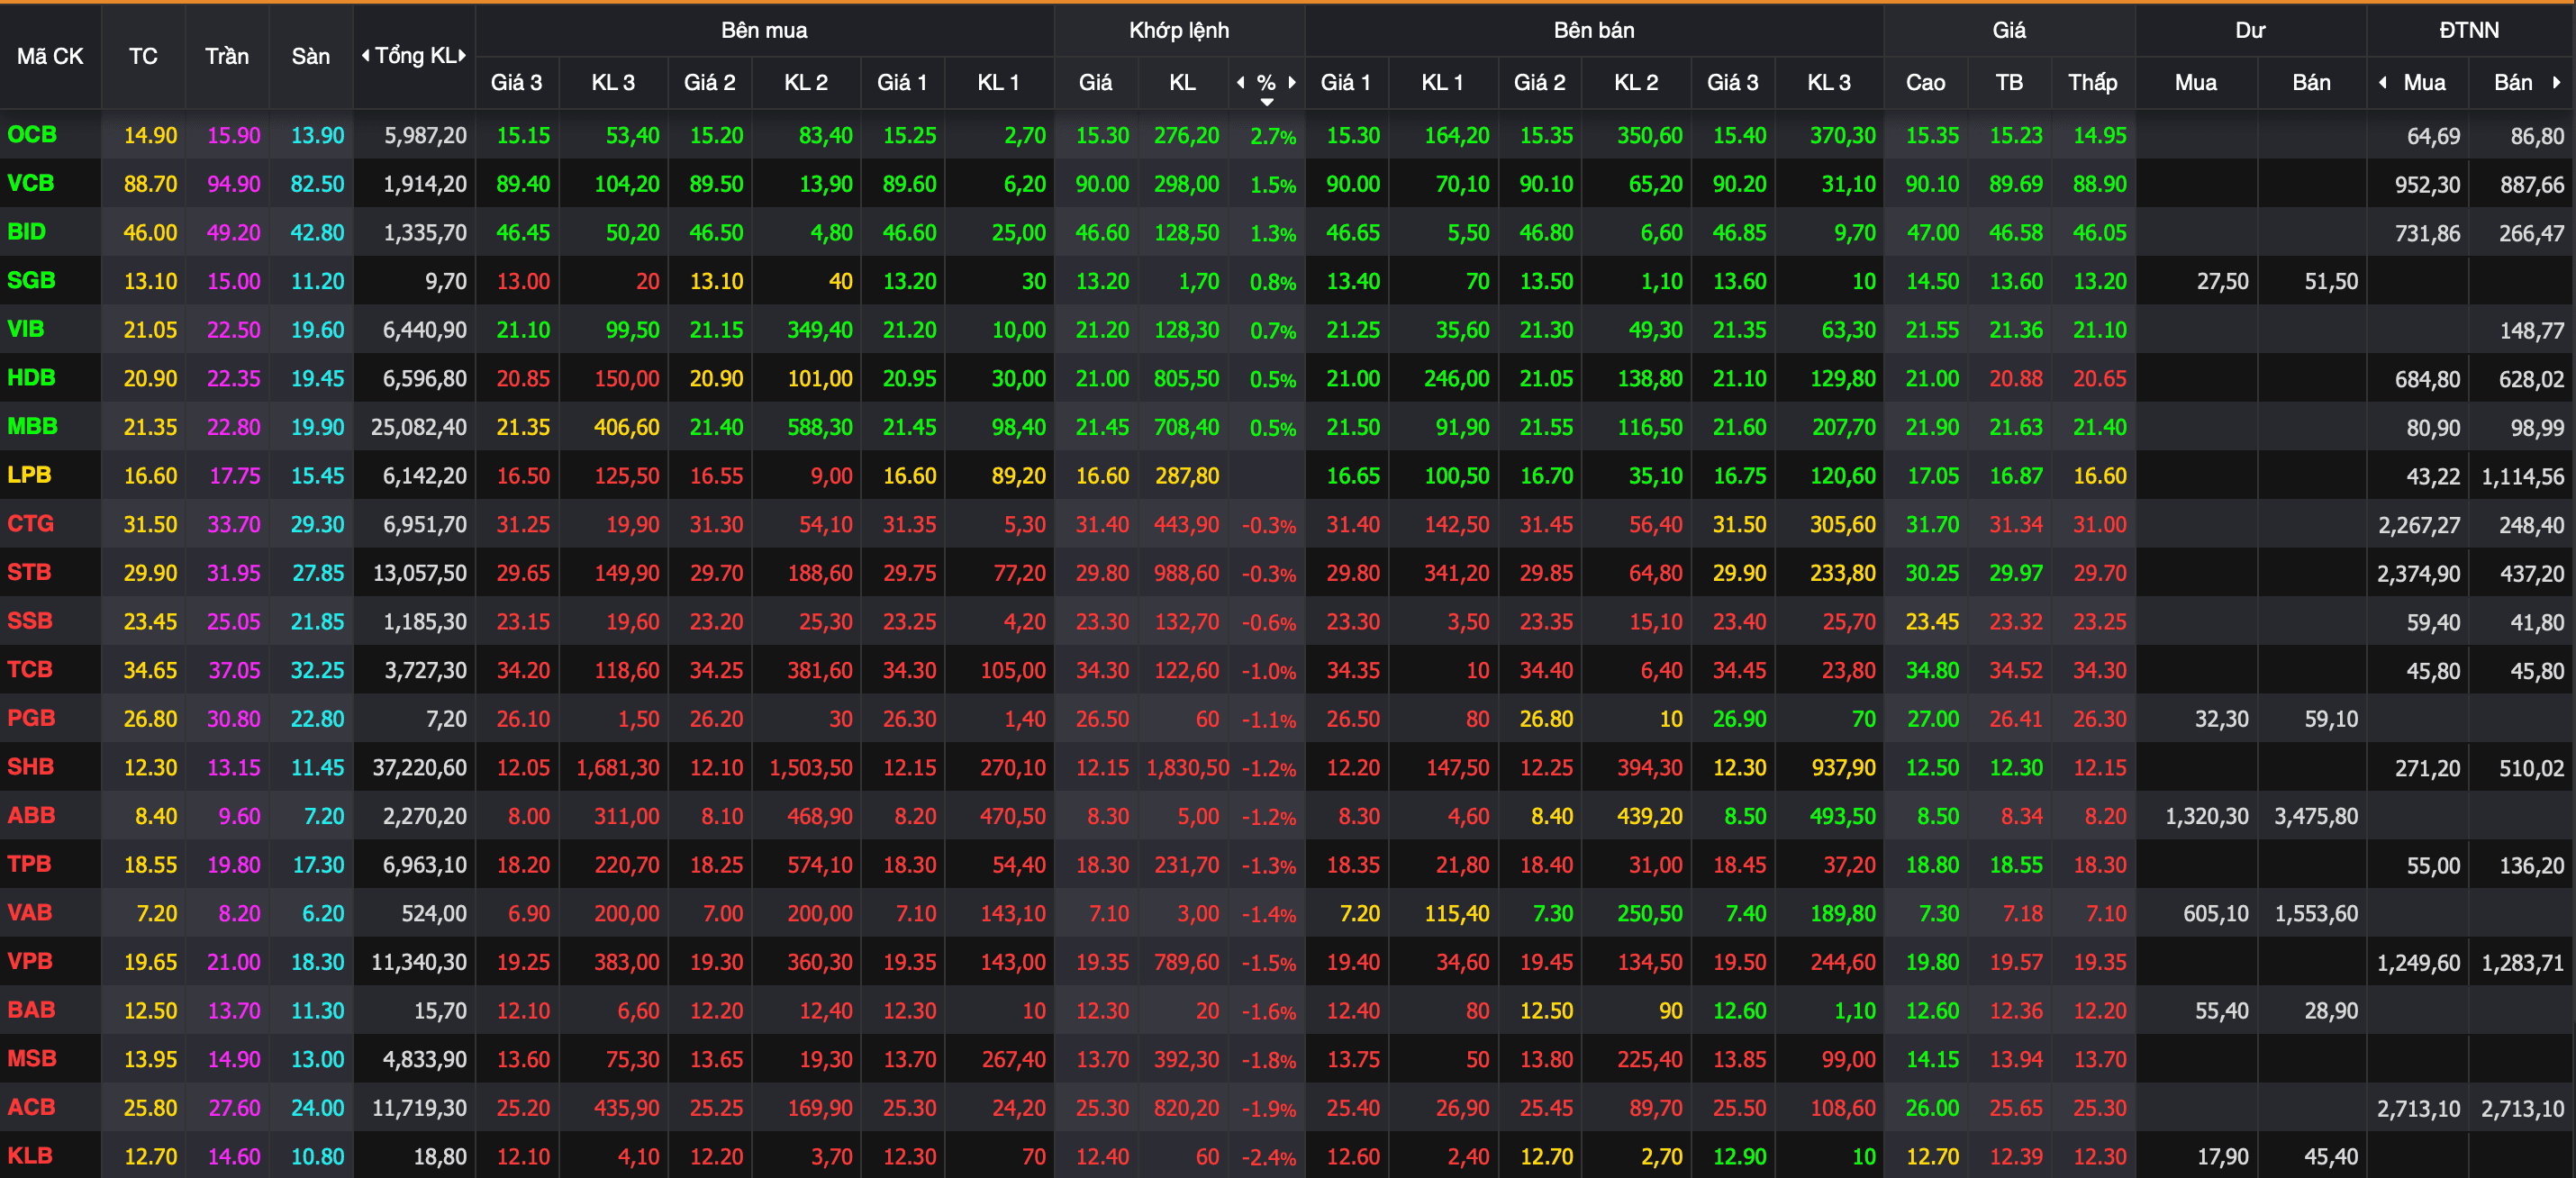The height and width of the screenshot is (1178, 2576).
Task: Select VAB surplus buy 605,10
Action: click(2215, 913)
